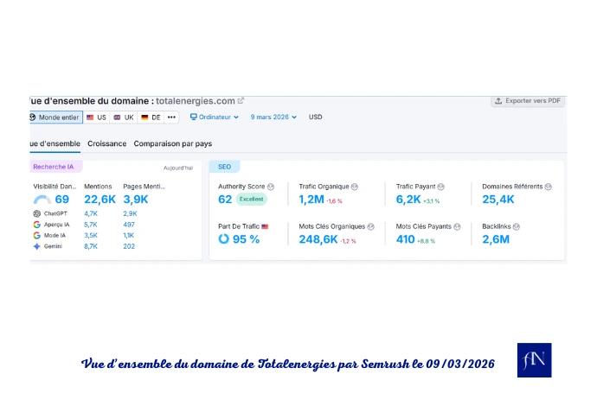Click the traffic share donut icon
This screenshot has height=406, width=597.
(223, 239)
